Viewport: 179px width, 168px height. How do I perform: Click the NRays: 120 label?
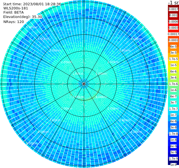tap(14, 22)
